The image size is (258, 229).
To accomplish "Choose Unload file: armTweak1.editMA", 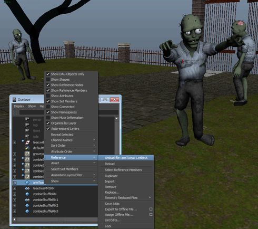I will tap(126, 158).
